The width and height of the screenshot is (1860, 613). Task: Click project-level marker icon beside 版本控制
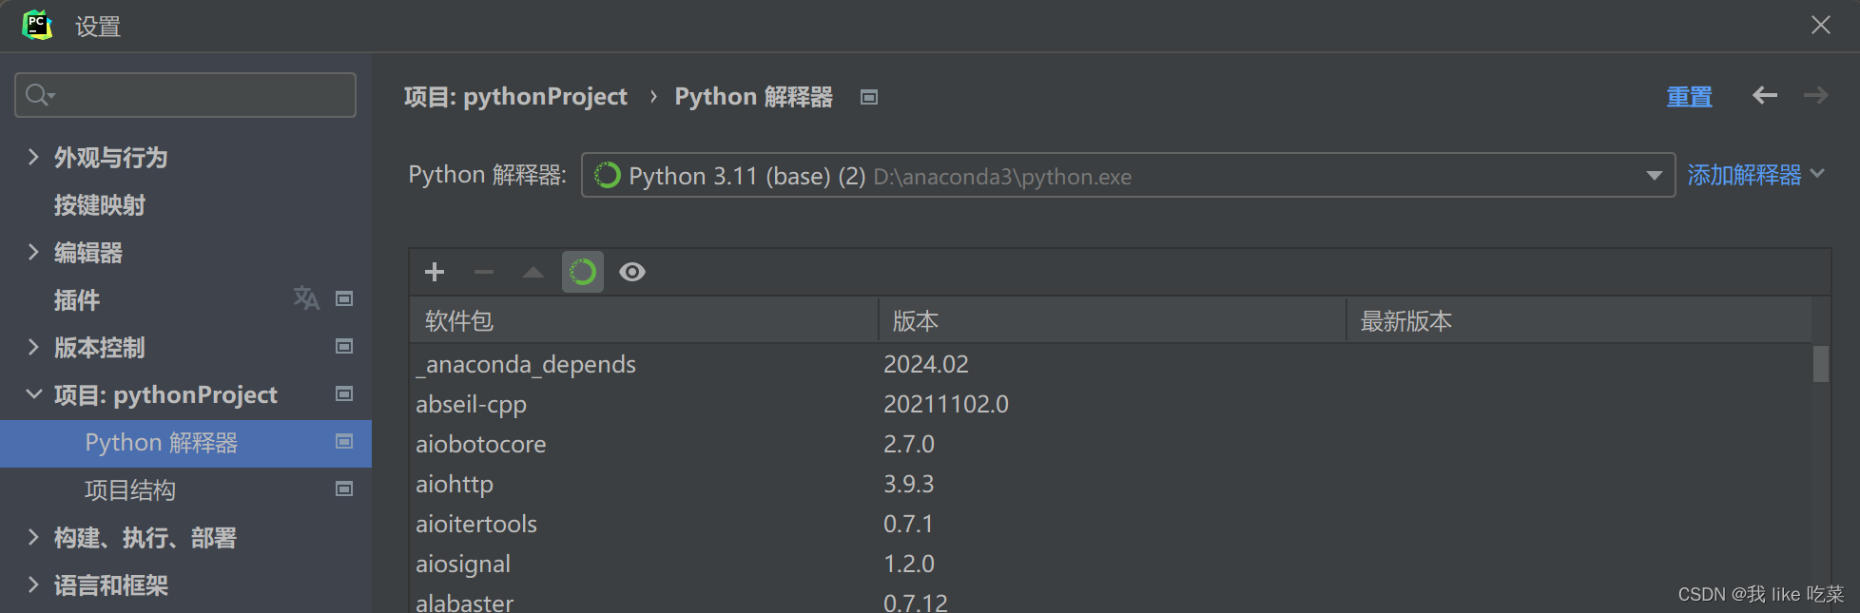[x=344, y=346]
